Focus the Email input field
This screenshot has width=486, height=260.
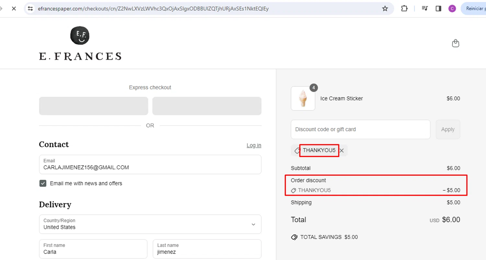click(150, 164)
